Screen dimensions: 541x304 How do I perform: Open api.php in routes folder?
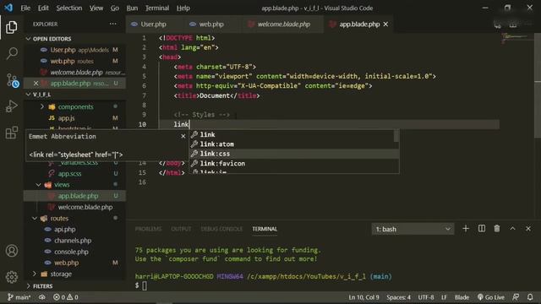pos(64,229)
